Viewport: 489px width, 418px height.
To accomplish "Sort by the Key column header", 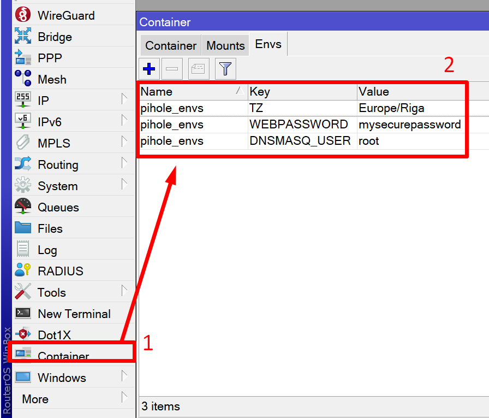I will pos(302,92).
